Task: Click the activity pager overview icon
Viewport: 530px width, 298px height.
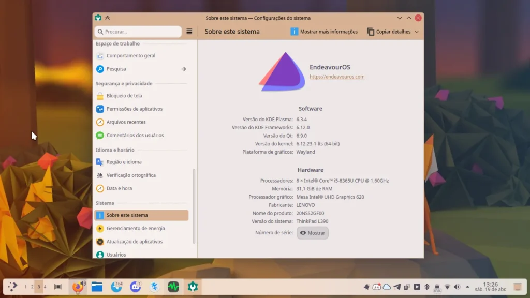Action: tap(58, 287)
